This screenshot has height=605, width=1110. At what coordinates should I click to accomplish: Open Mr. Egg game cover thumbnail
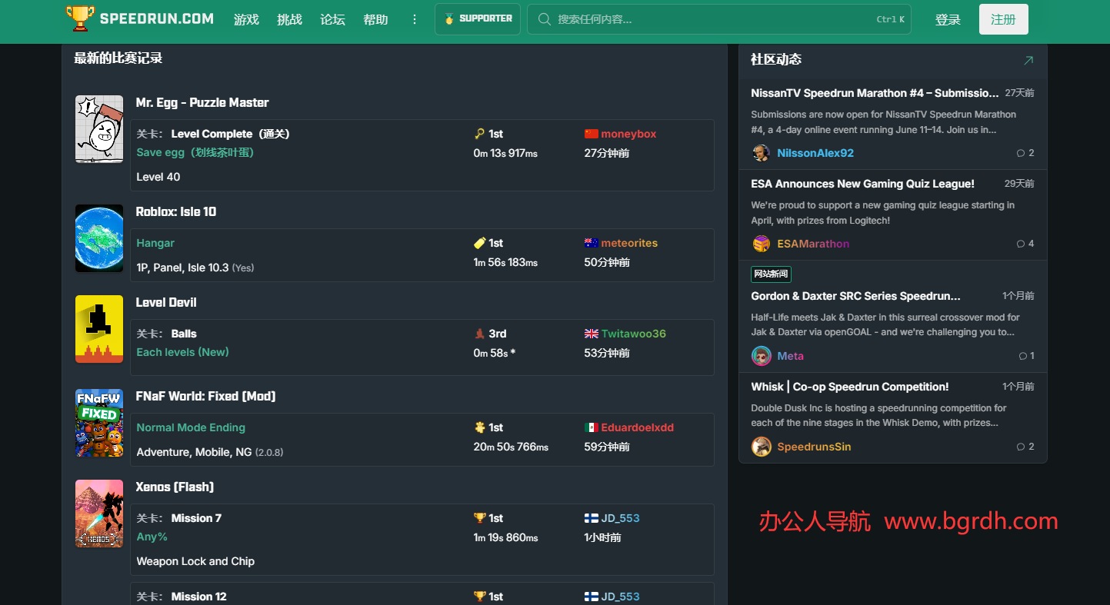[x=99, y=129]
